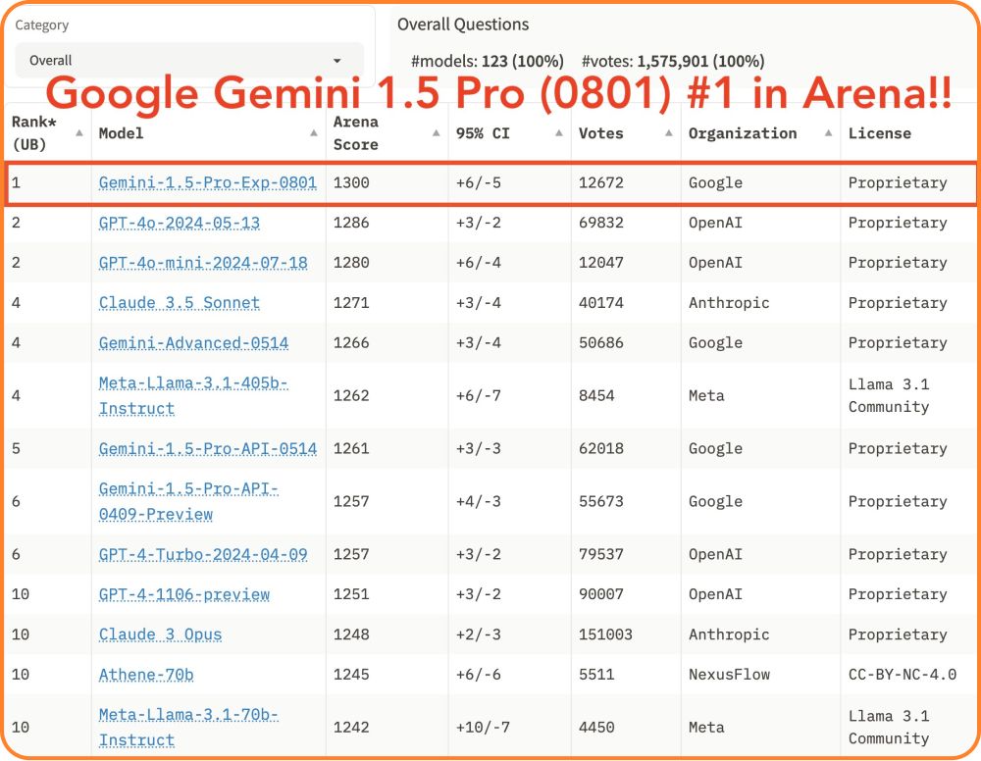Open Gemini-Advanced-0514 model link
Screen dimensions: 981x761
click(x=193, y=342)
